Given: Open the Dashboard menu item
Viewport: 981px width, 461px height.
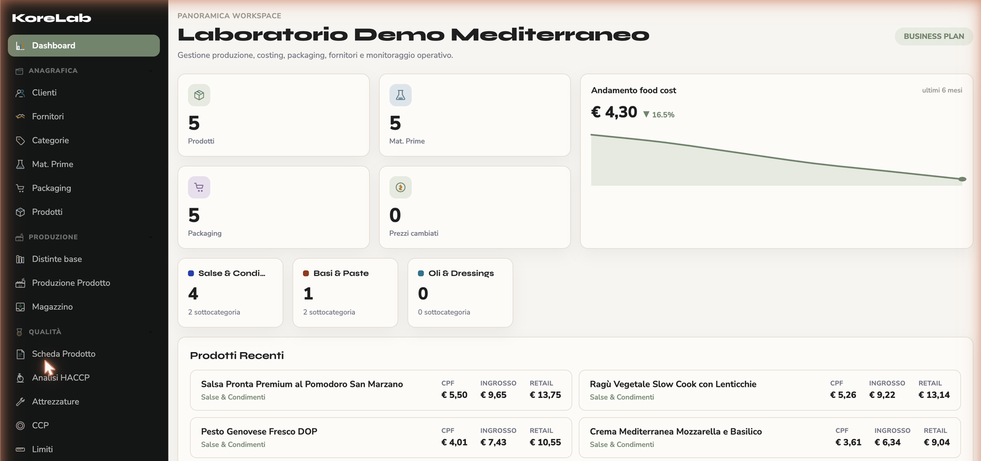Looking at the screenshot, I should pyautogui.click(x=84, y=46).
